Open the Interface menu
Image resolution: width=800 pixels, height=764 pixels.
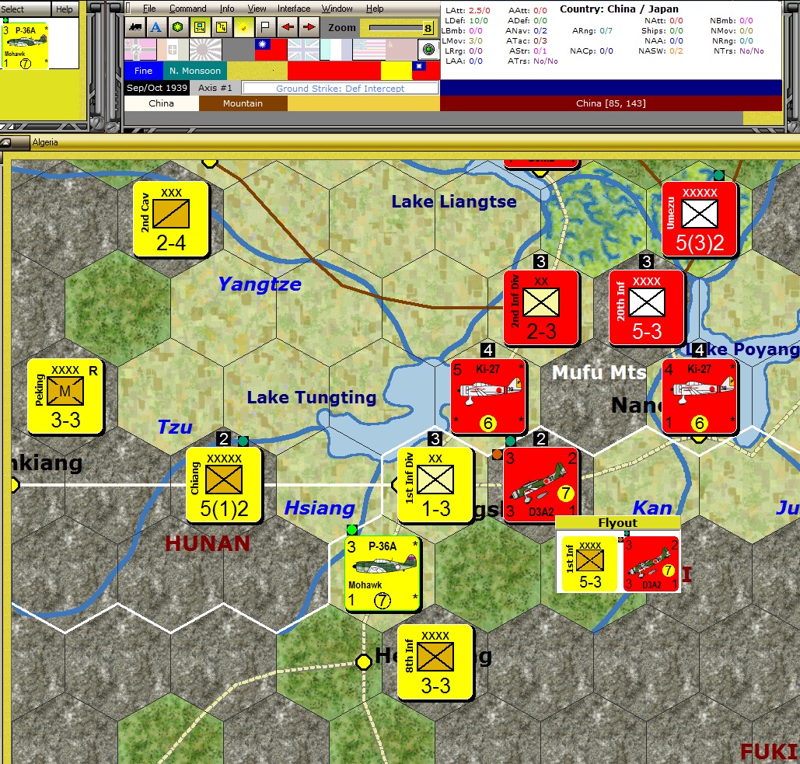[x=294, y=9]
